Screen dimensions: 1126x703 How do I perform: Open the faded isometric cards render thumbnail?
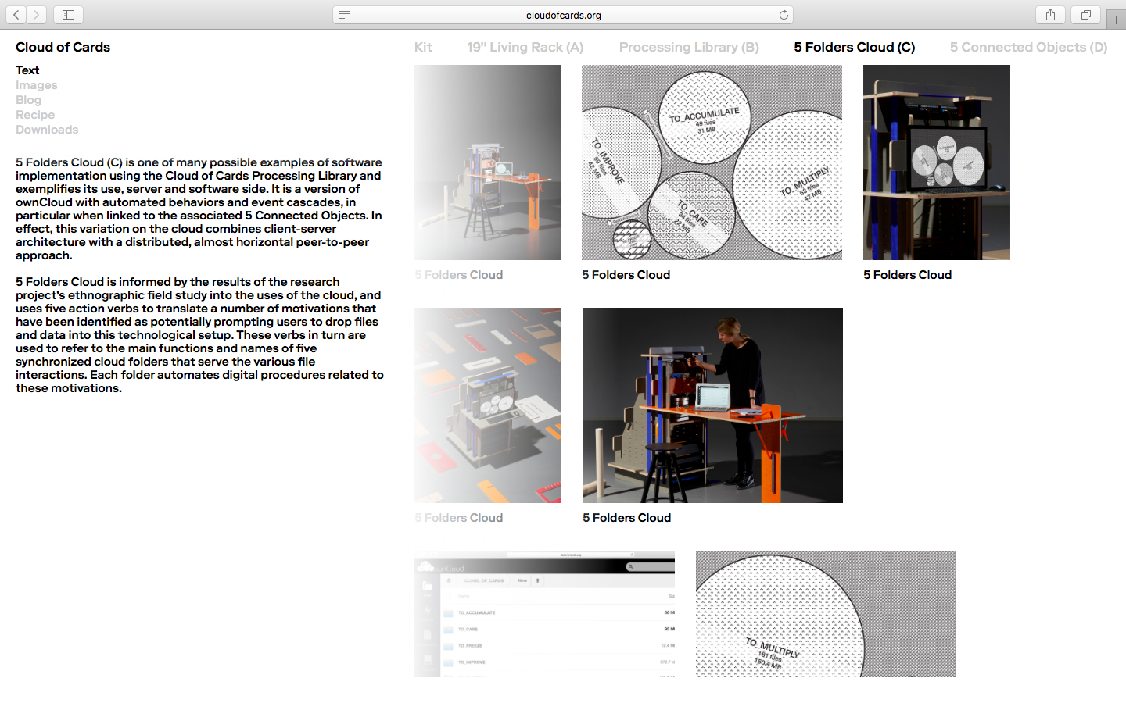[488, 405]
